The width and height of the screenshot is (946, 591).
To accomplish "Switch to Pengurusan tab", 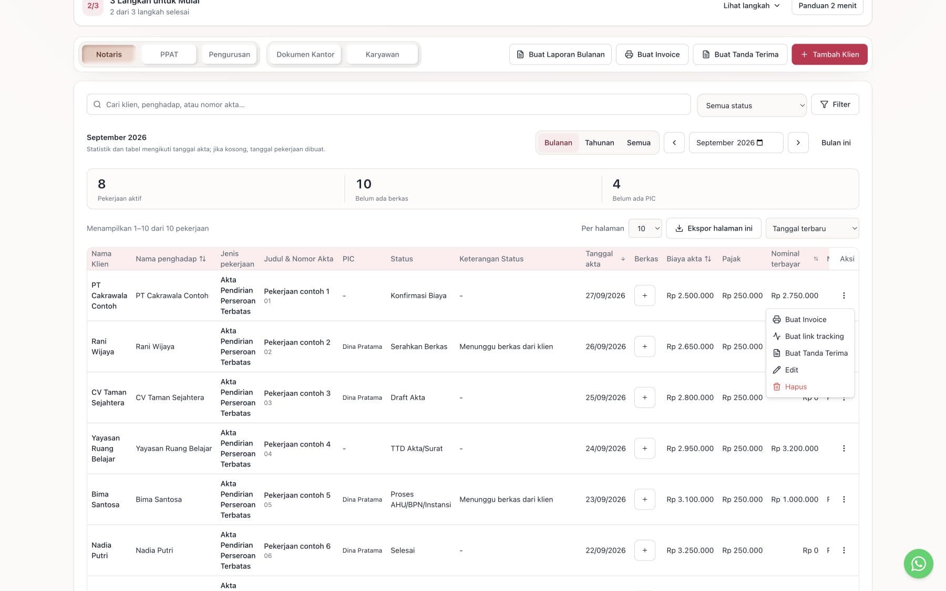I will 229,55.
